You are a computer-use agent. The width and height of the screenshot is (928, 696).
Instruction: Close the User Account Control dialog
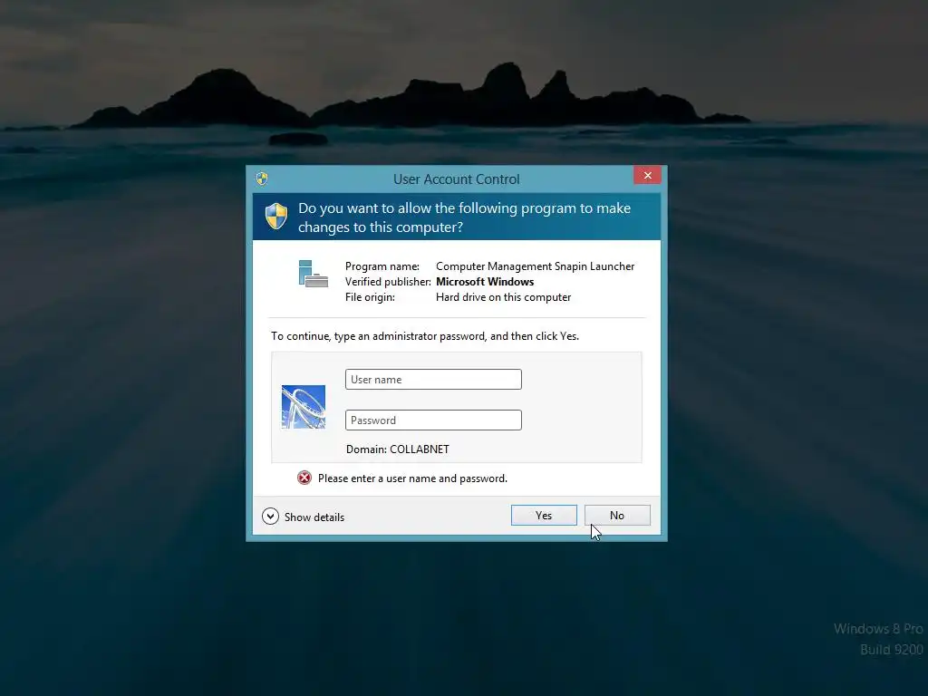click(647, 175)
